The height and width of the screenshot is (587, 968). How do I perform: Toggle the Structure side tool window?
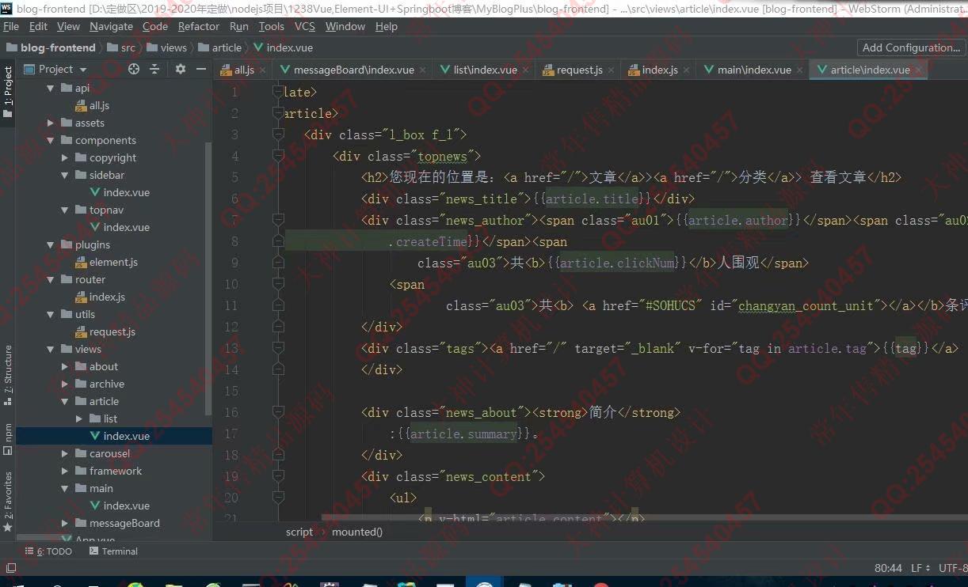[x=8, y=369]
